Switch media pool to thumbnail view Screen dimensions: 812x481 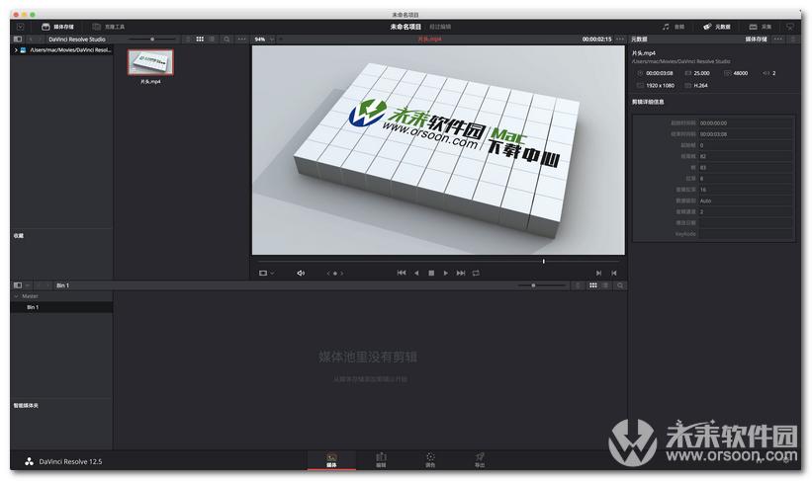point(593,285)
